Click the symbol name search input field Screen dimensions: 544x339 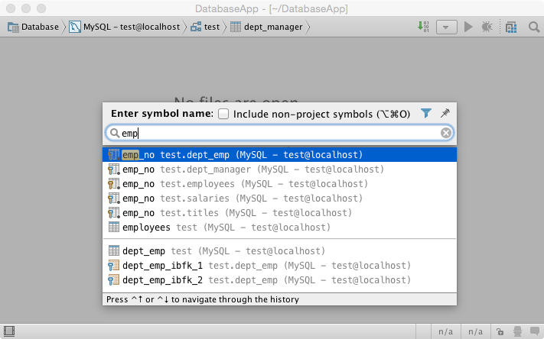pos(279,133)
